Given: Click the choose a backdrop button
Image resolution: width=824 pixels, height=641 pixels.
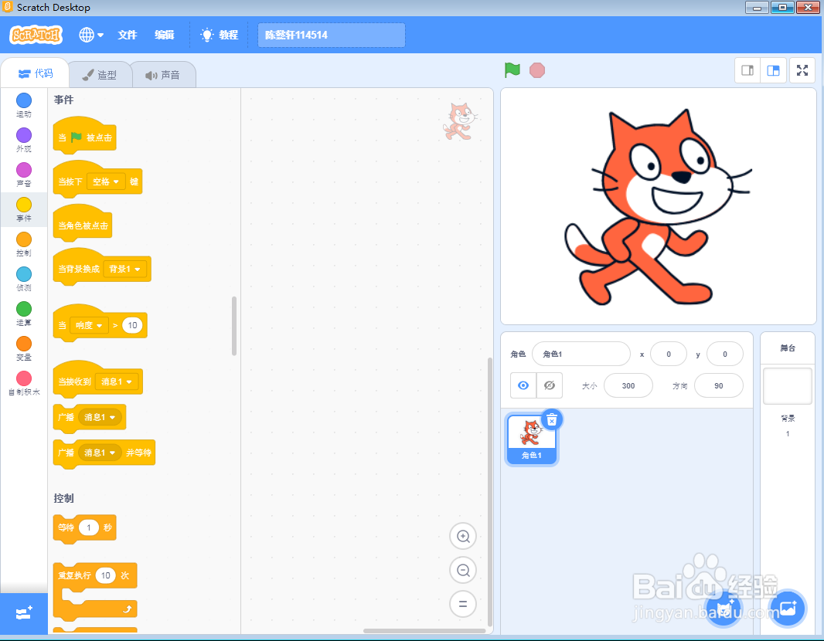Looking at the screenshot, I should click(787, 609).
